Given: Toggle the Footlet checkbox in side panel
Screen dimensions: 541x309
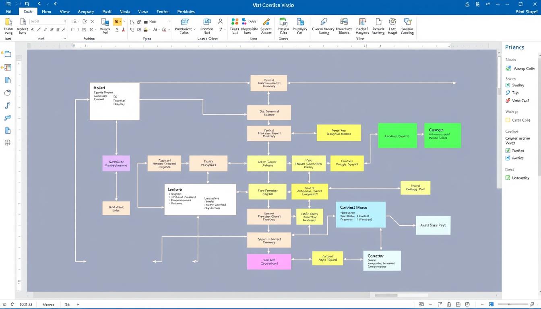Looking at the screenshot, I should coord(508,151).
